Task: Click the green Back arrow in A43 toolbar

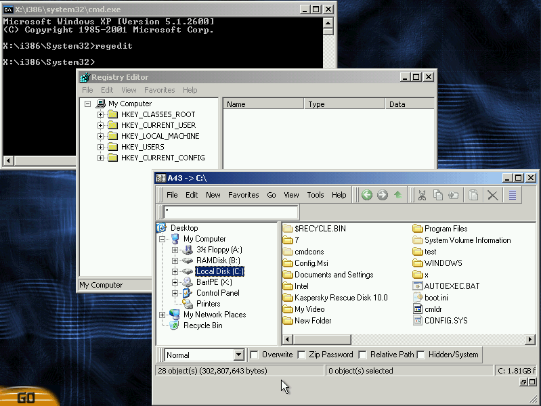Action: (367, 196)
